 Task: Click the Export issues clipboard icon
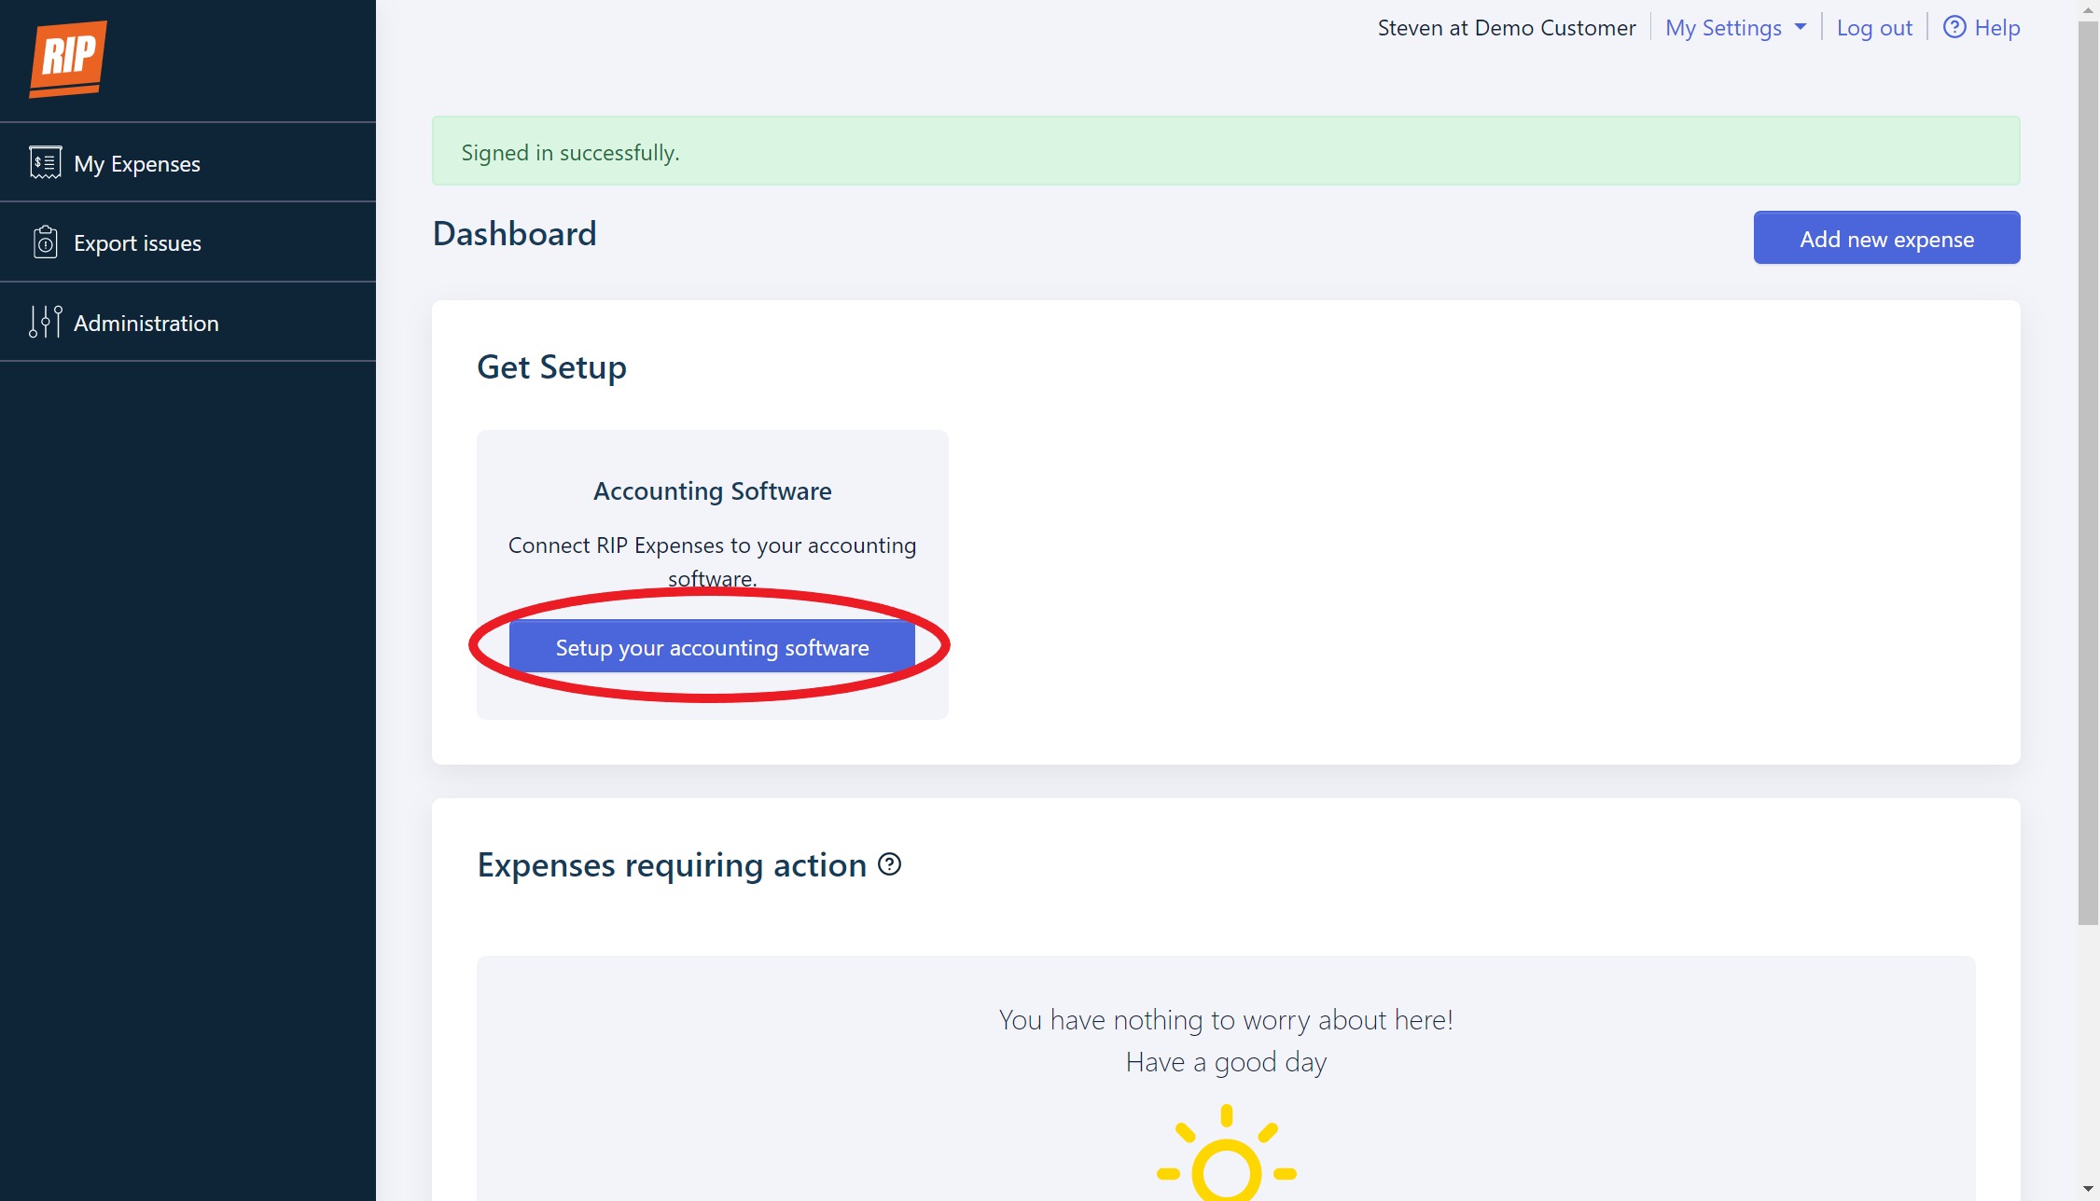pos(45,242)
